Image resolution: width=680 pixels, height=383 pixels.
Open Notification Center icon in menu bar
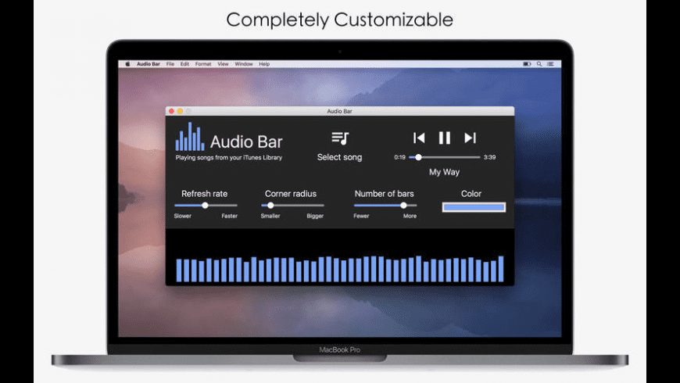pyautogui.click(x=550, y=64)
